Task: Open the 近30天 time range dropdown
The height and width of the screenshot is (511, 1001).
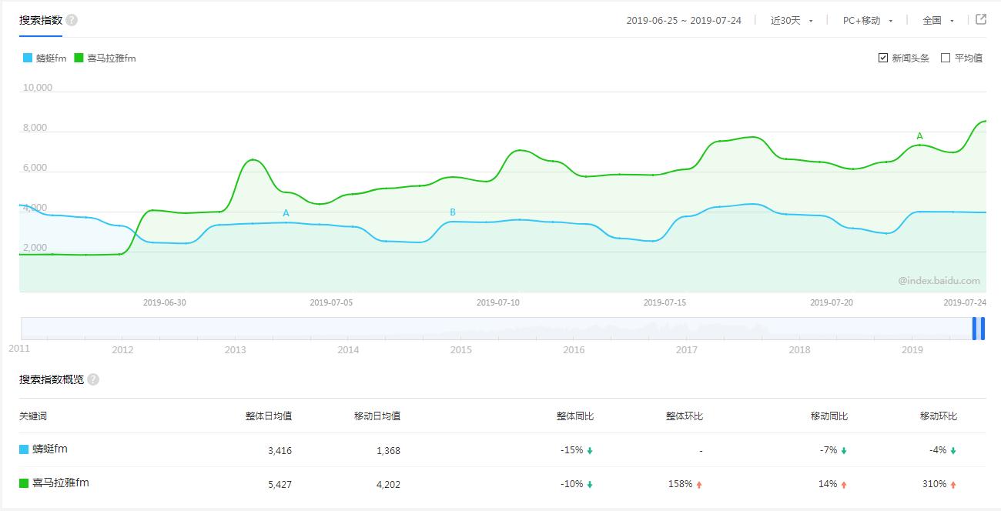Action: (x=792, y=21)
